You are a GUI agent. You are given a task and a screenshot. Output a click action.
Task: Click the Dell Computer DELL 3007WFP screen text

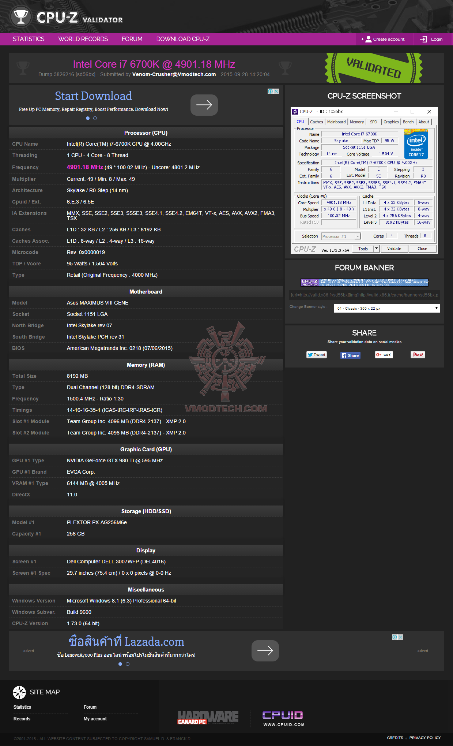point(116,562)
